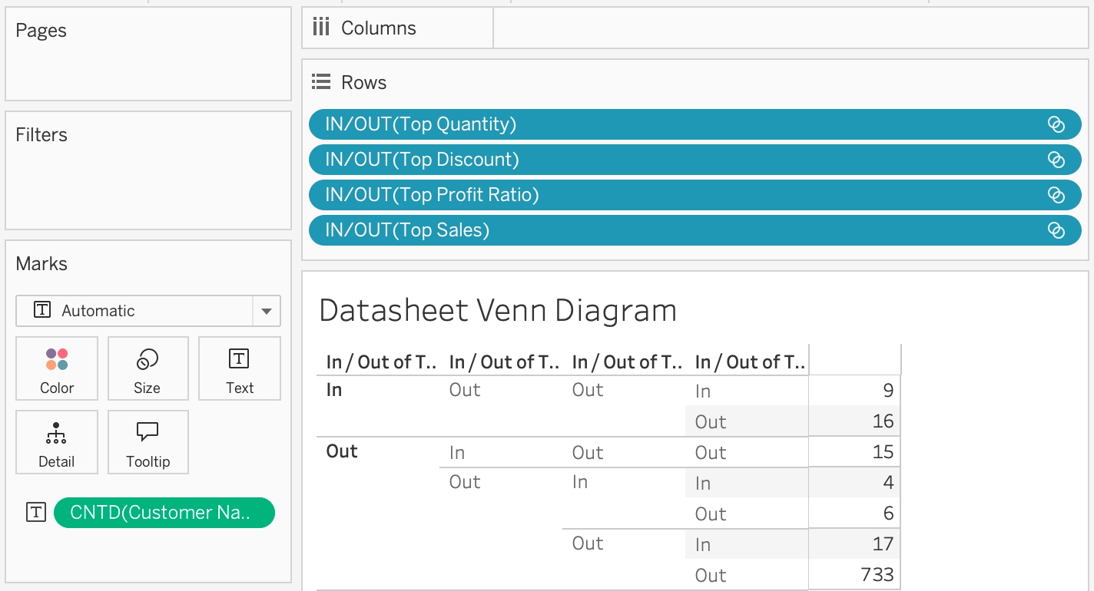Click set icon on Top Quantity pill
The width and height of the screenshot is (1094, 591).
click(x=1056, y=124)
